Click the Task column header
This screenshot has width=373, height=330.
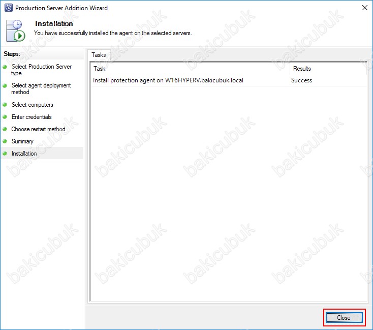point(190,69)
